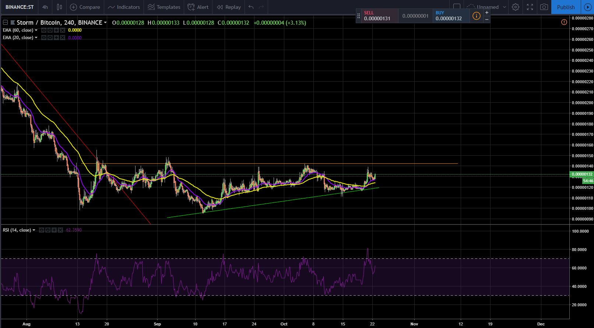
Task: Click the 0.00000200 price scale label
Action: click(582, 103)
